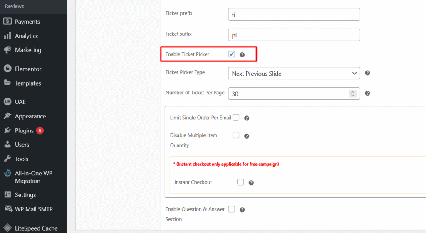The width and height of the screenshot is (426, 233).
Task: Click help icon beside Instant Checkout
Action: [251, 183]
